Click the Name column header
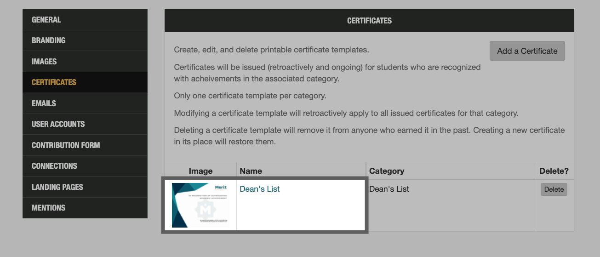600x257 pixels. click(251, 171)
